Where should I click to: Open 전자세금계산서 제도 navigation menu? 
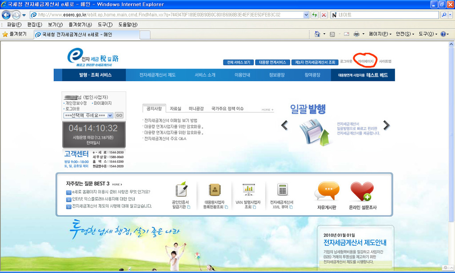(157, 75)
